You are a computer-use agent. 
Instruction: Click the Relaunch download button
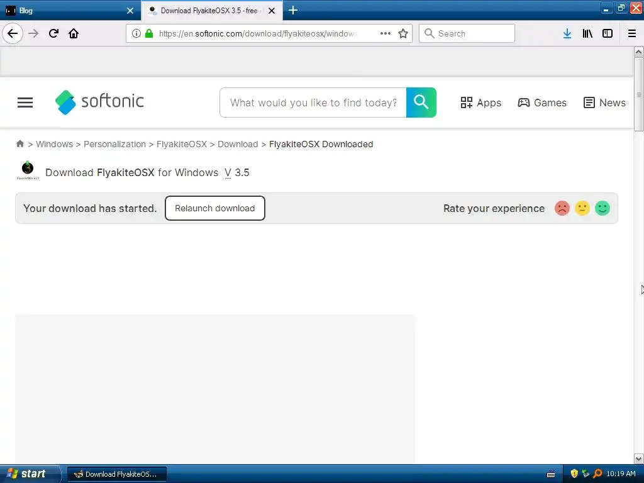point(215,208)
